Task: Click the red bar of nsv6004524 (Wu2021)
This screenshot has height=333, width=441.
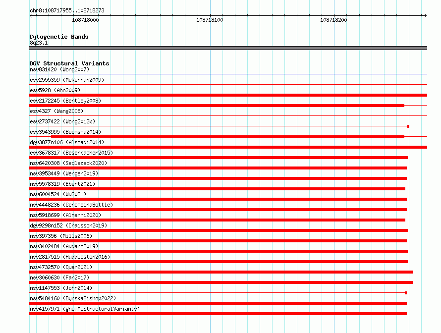Action: click(218, 199)
